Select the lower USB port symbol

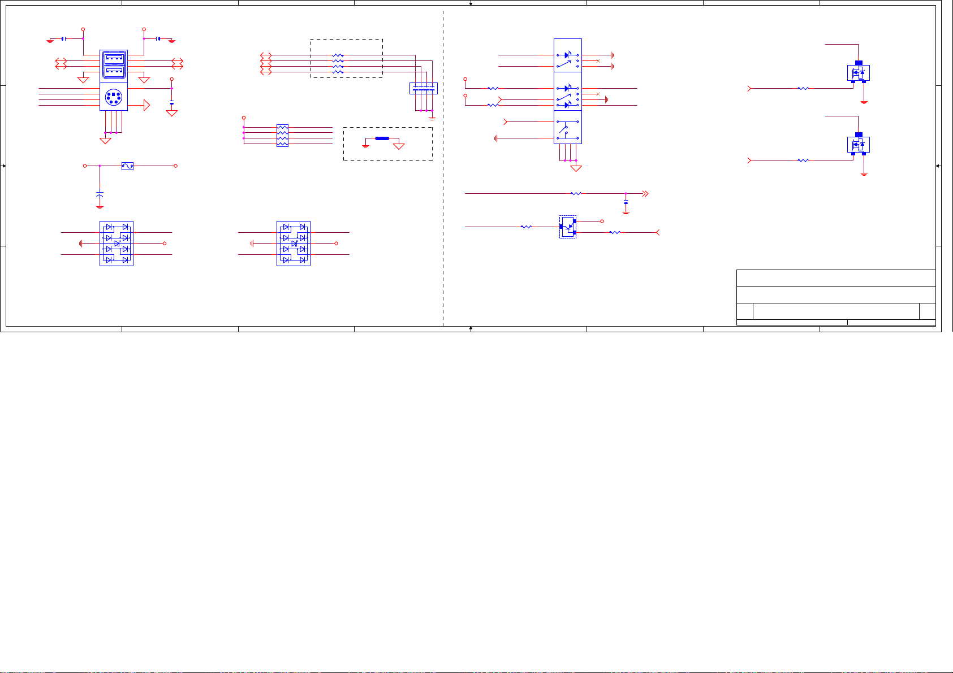(x=114, y=72)
